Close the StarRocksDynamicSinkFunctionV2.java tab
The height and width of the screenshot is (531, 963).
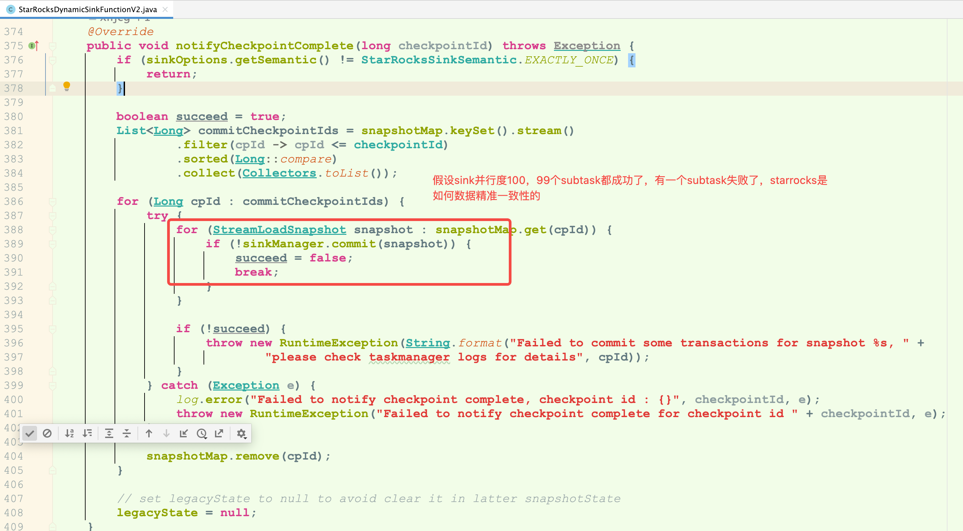(165, 9)
